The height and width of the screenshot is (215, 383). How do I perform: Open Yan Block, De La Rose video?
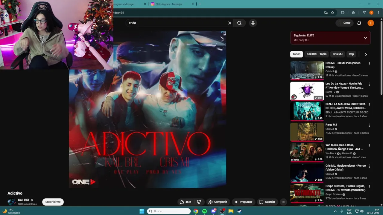(307, 153)
